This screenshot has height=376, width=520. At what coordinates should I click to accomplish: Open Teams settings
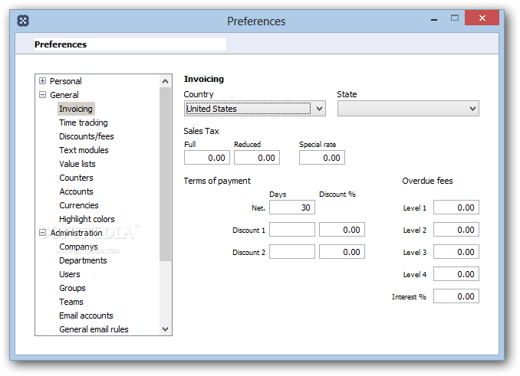coord(71,302)
